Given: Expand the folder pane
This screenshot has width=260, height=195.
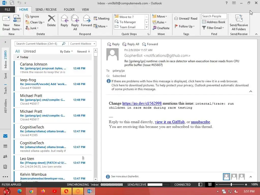Looking at the screenshot, I should (5, 42).
